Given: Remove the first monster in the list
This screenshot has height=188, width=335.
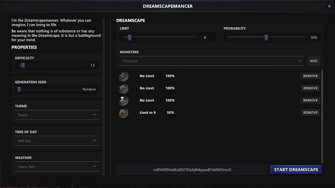Looking at the screenshot, I should tap(310, 76).
